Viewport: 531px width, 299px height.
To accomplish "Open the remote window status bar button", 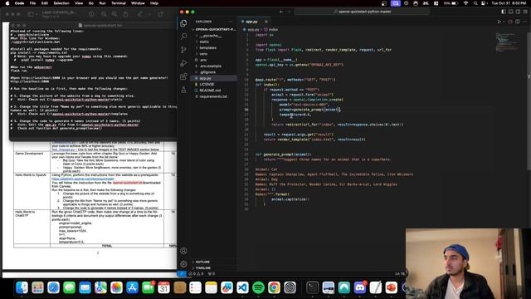I will (182, 273).
